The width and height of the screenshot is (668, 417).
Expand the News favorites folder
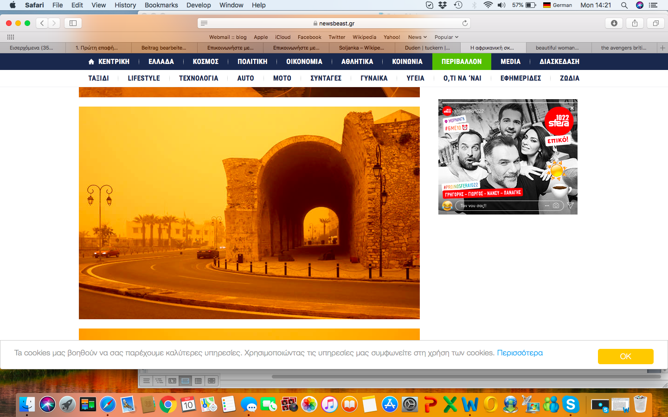pos(417,37)
